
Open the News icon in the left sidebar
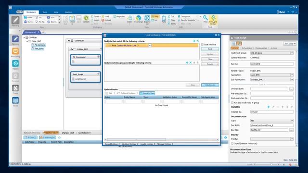point(15,100)
